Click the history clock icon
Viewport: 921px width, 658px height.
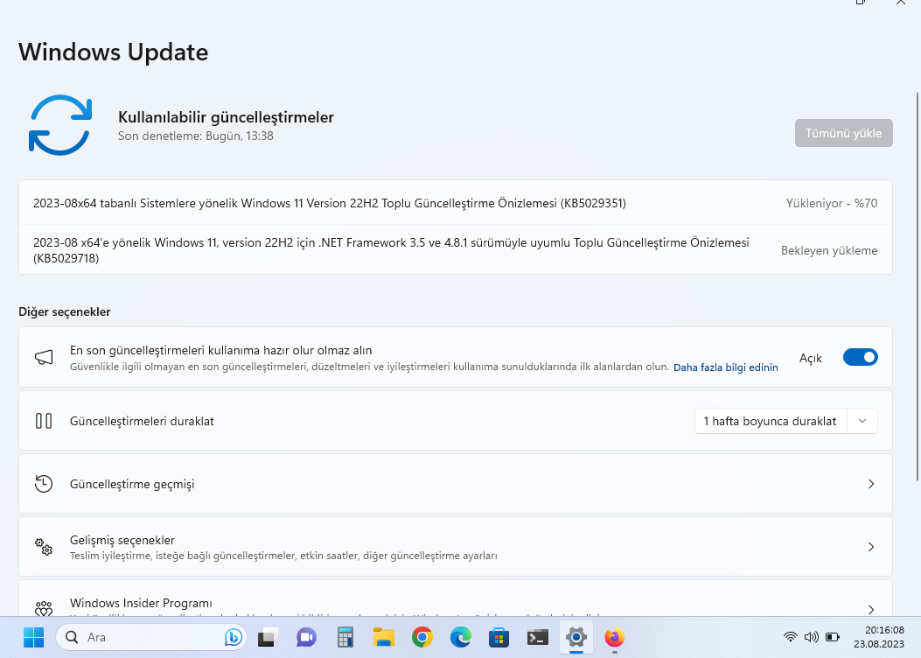pyautogui.click(x=44, y=484)
